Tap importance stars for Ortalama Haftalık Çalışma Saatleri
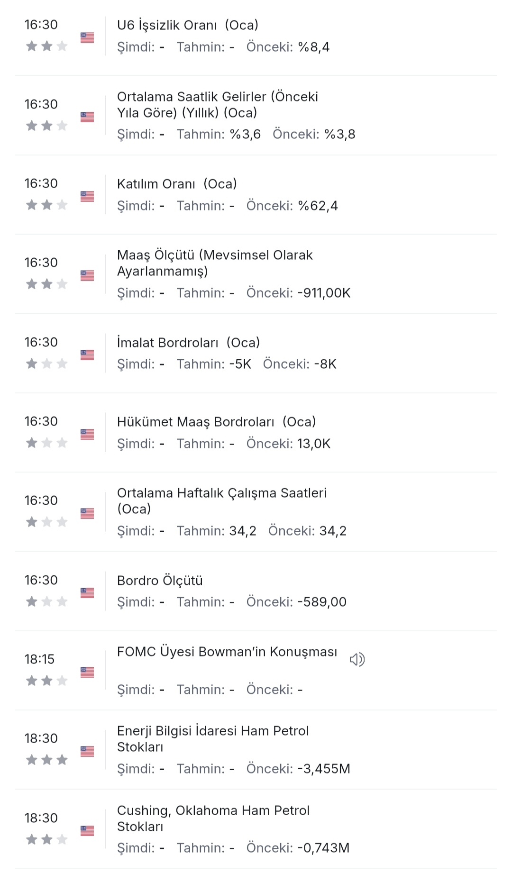The width and height of the screenshot is (512, 873). click(x=46, y=522)
